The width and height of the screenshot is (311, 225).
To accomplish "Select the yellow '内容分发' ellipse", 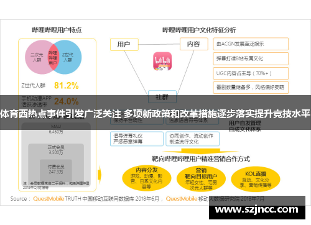I will [147, 178].
